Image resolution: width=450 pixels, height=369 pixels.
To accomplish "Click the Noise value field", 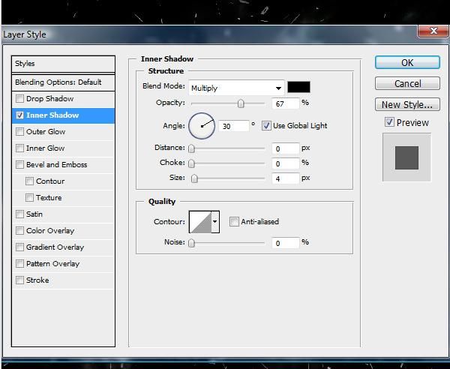I will pyautogui.click(x=286, y=243).
